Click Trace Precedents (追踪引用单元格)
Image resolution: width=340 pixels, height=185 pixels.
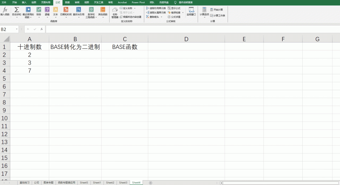156,8
